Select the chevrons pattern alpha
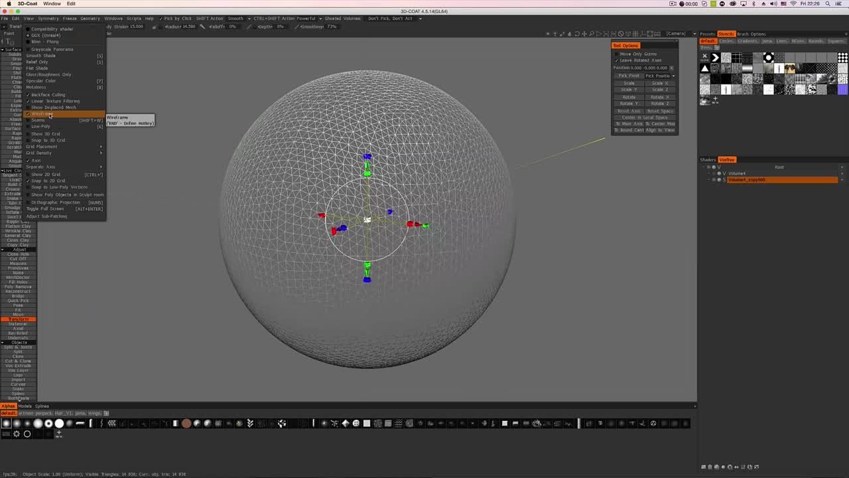 point(249,424)
